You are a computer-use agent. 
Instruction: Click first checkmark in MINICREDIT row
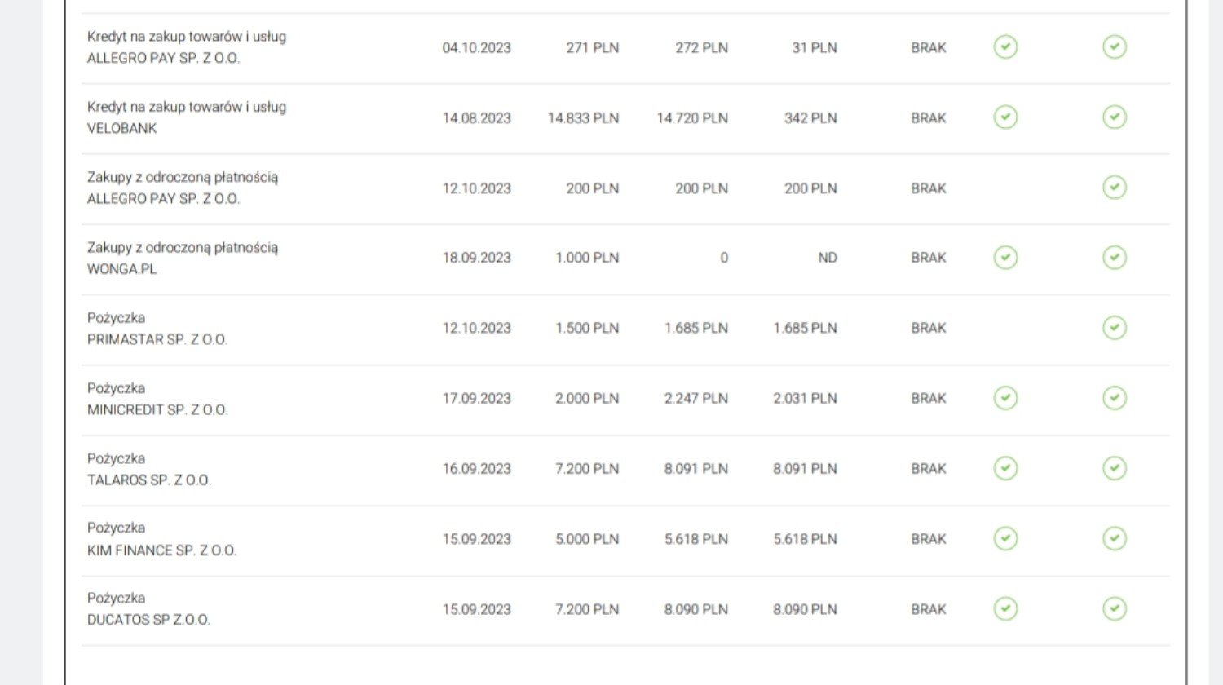coord(1005,398)
